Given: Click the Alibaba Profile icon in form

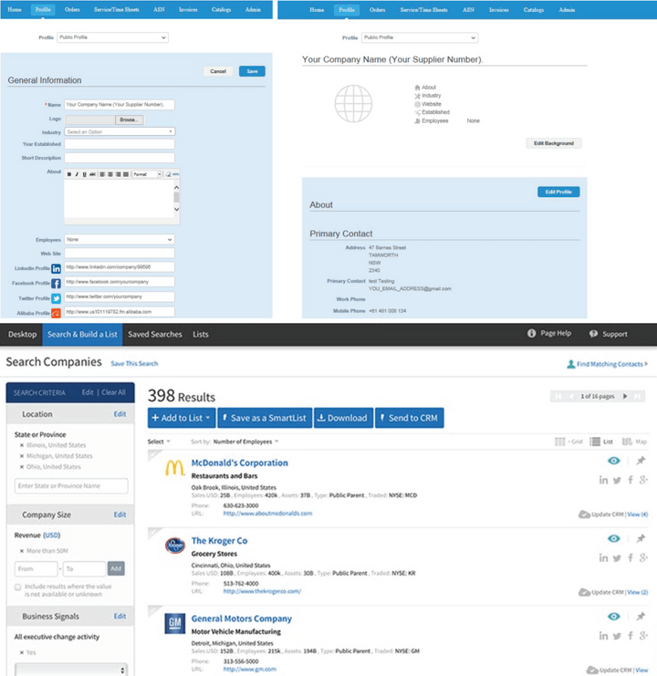Looking at the screenshot, I should [x=56, y=313].
